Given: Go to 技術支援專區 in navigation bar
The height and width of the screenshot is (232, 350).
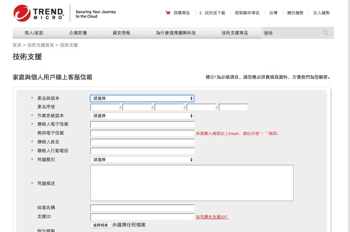Looking at the screenshot, I should coord(235,33).
